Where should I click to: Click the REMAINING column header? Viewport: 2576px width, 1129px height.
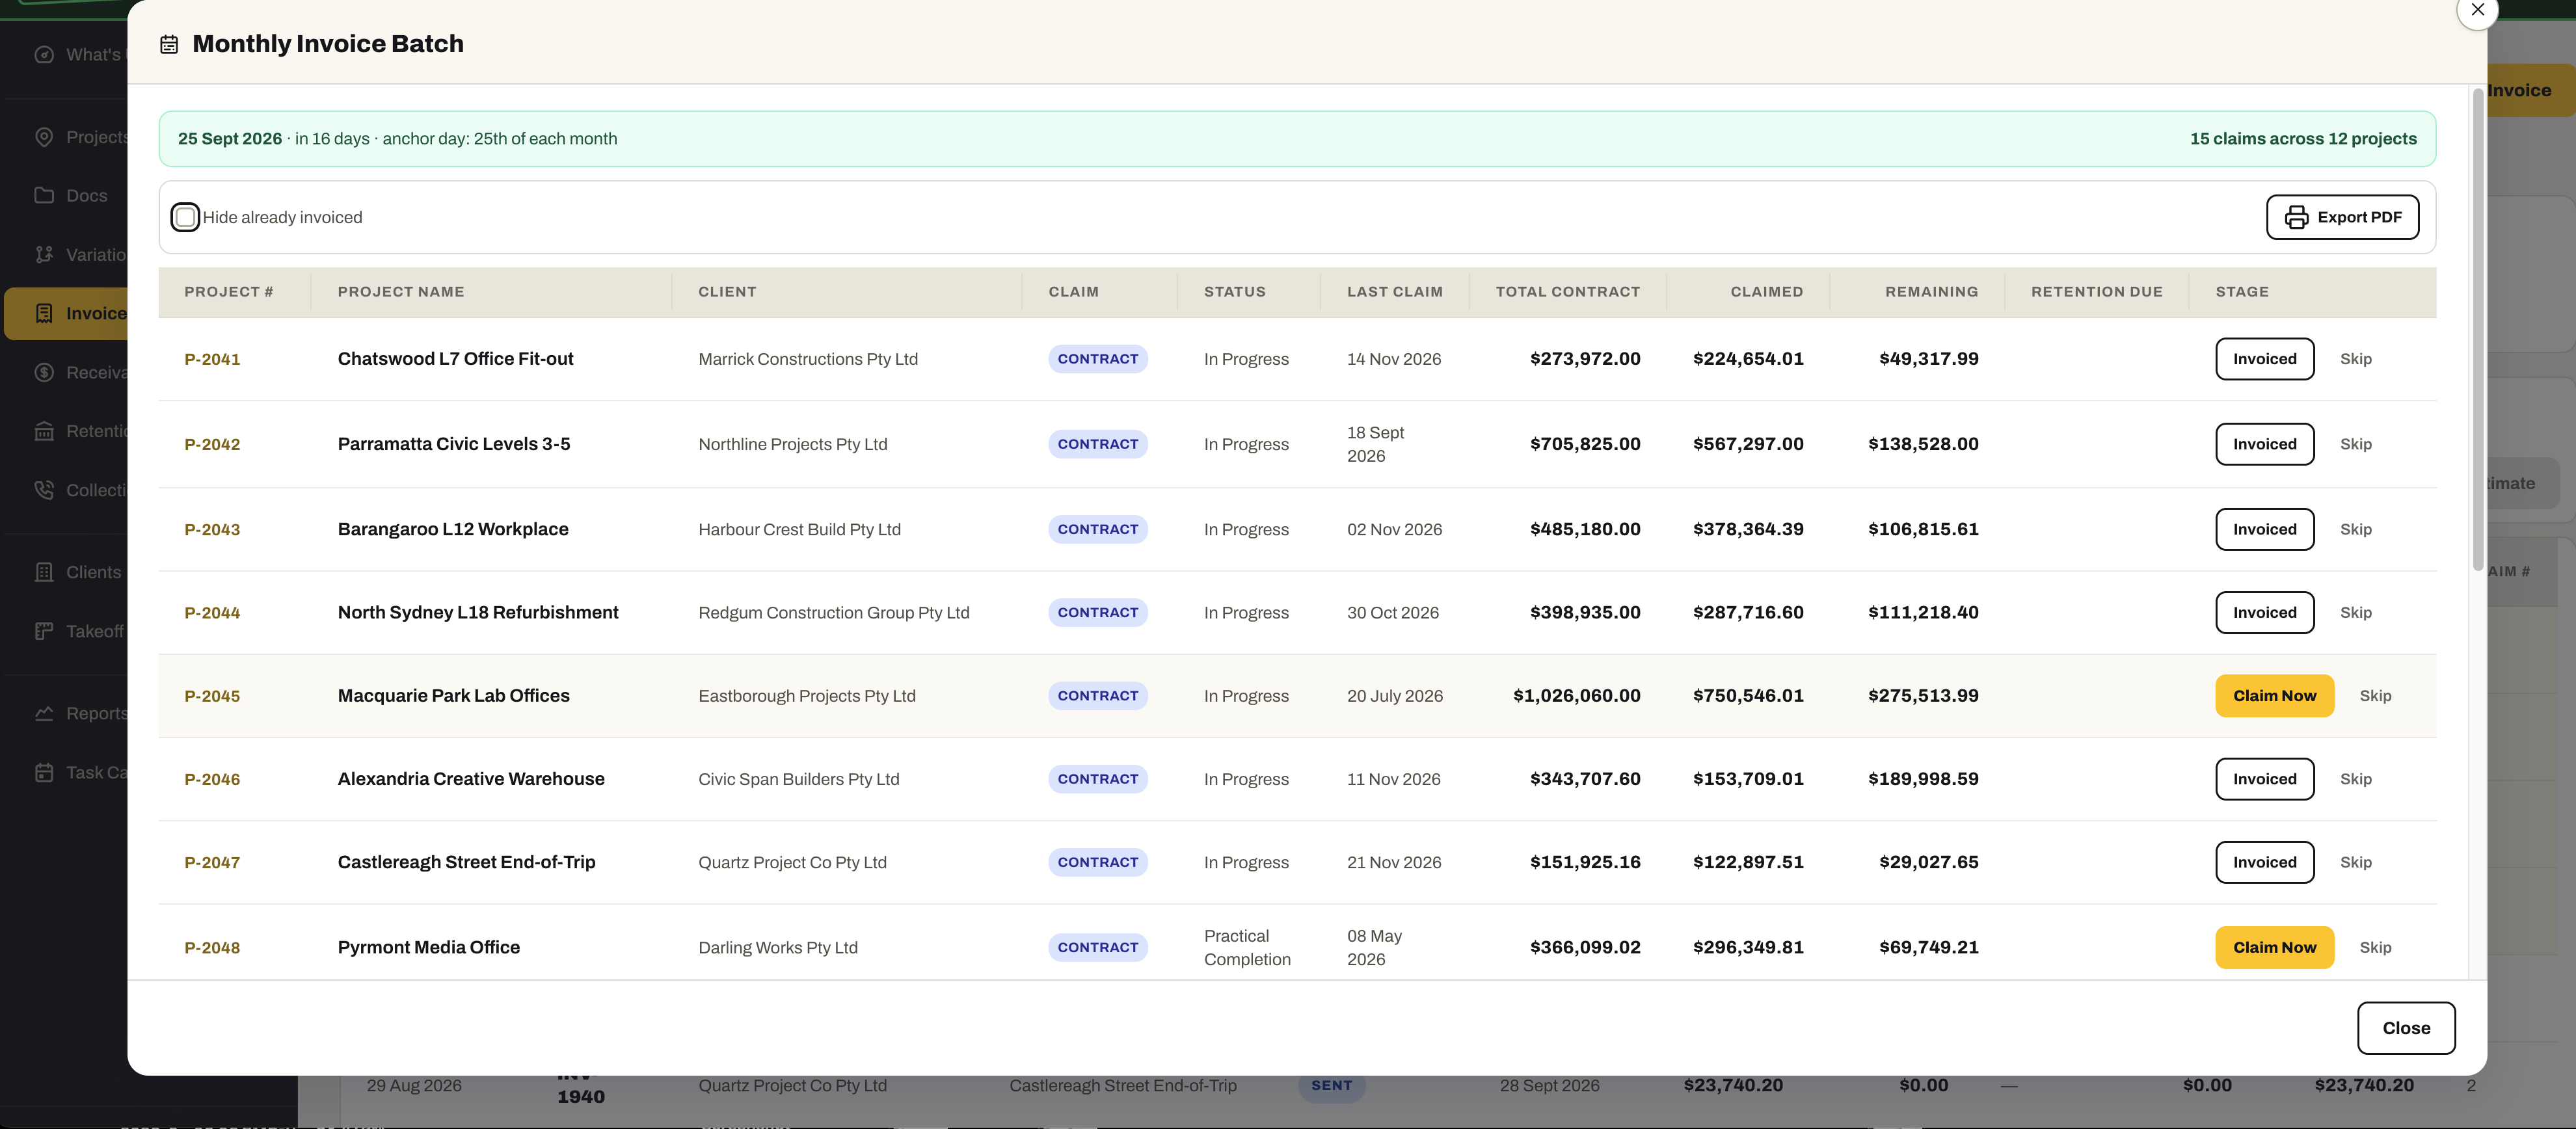1931,292
